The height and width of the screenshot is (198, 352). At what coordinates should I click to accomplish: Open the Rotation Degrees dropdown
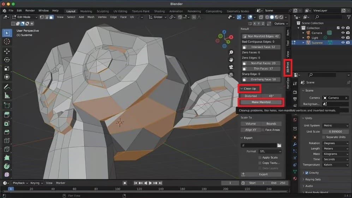(336, 143)
